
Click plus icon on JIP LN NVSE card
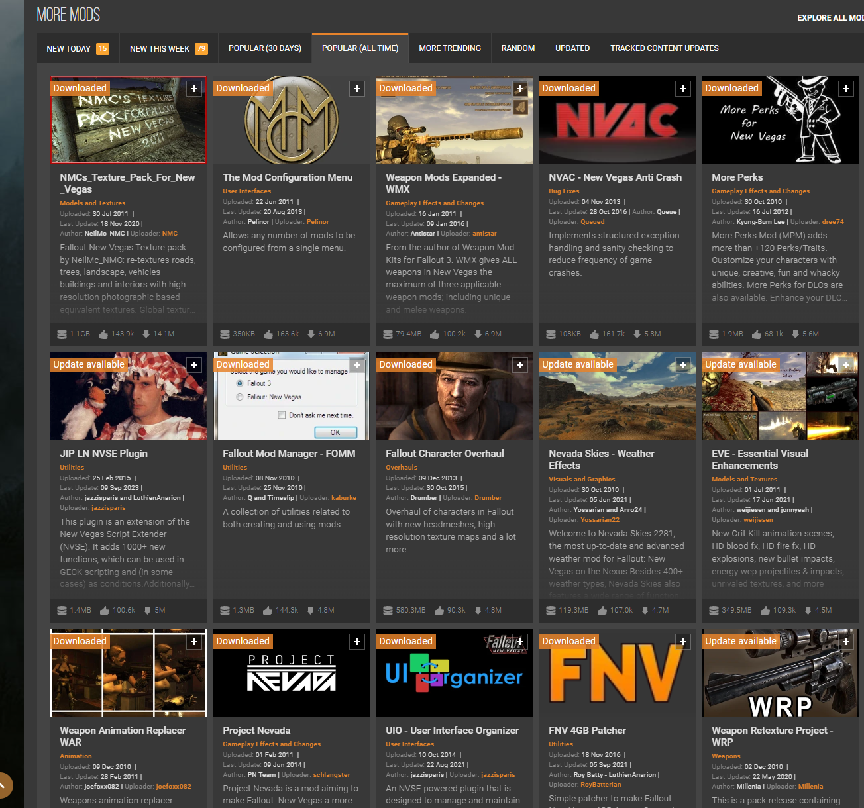[x=194, y=365]
